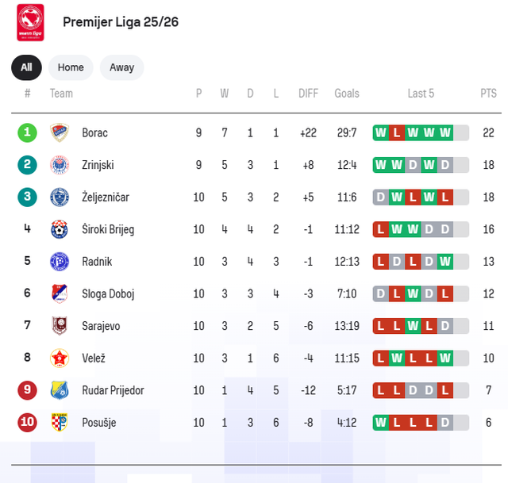Click the Premijer Liga 25/26 title
The image size is (508, 483).
point(121,21)
